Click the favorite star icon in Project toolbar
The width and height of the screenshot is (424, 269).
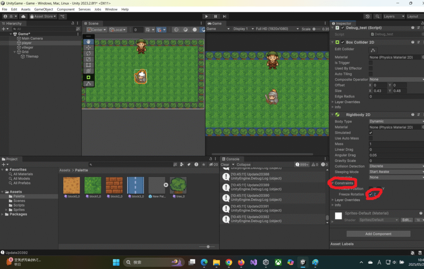[x=204, y=164]
